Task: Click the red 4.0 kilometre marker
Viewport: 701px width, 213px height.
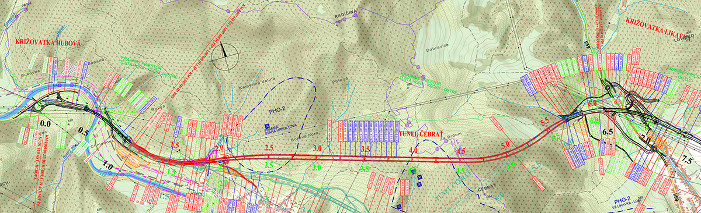Action: pyautogui.click(x=414, y=151)
